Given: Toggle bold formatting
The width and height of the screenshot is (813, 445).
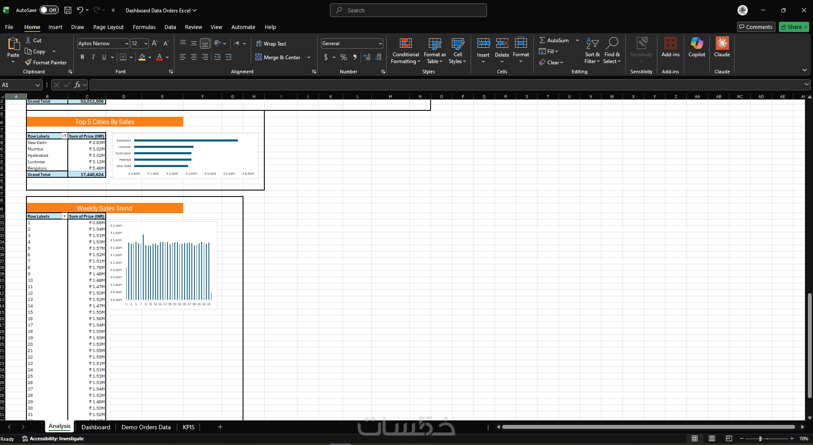Looking at the screenshot, I should click(x=82, y=57).
